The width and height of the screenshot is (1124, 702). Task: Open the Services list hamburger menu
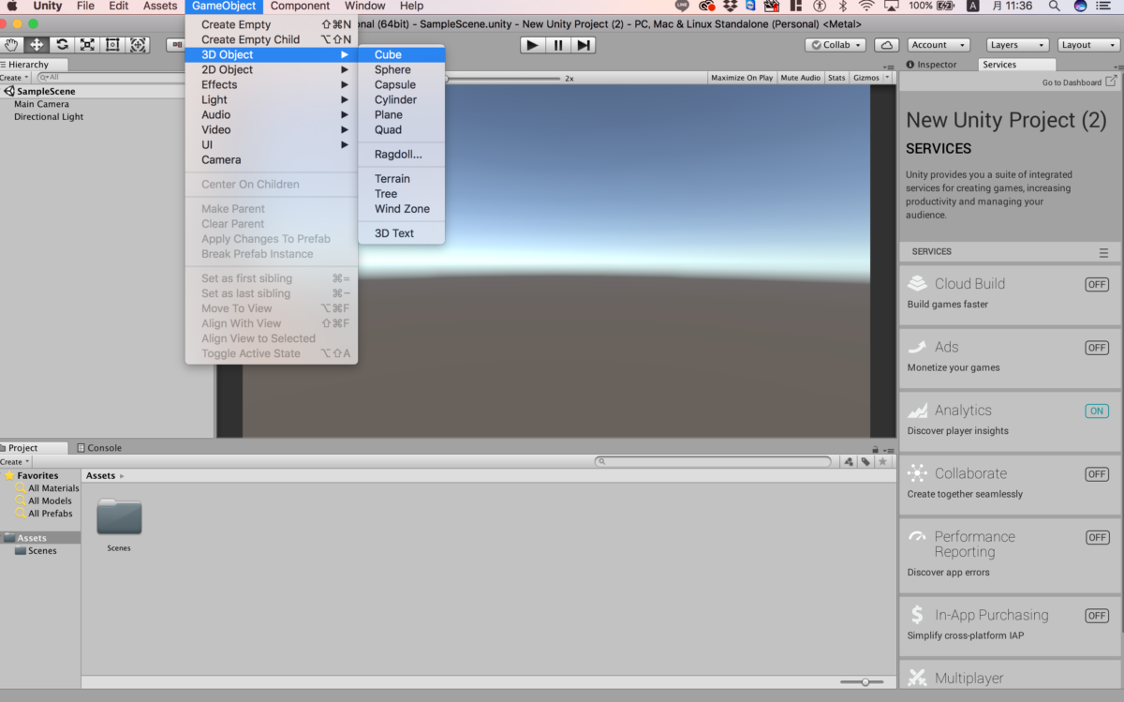[1103, 252]
